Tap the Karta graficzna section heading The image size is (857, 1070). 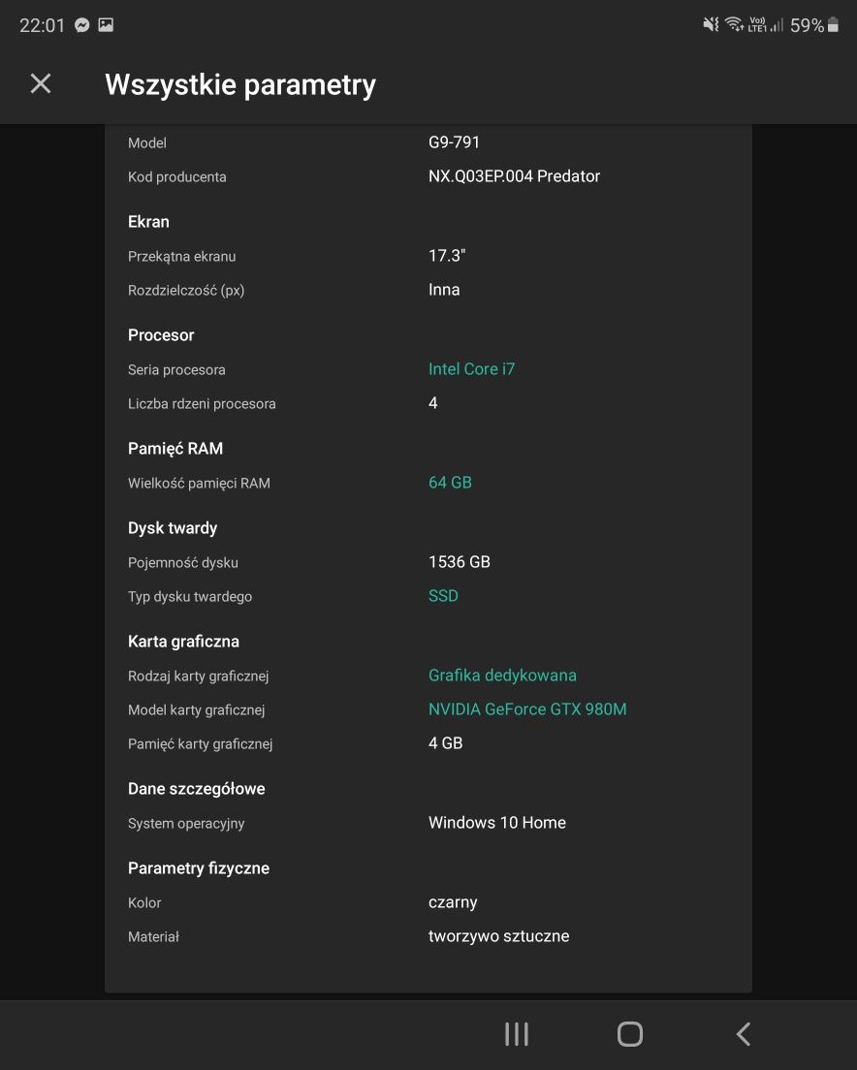click(183, 642)
